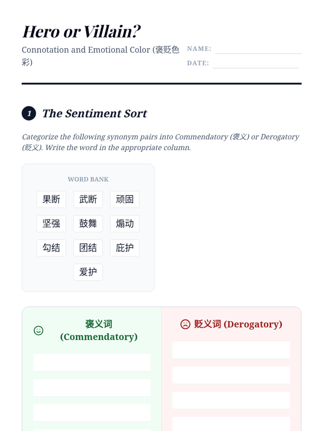Click the second Commendatory answer box
Screen dimensions: 323x431
click(92, 388)
